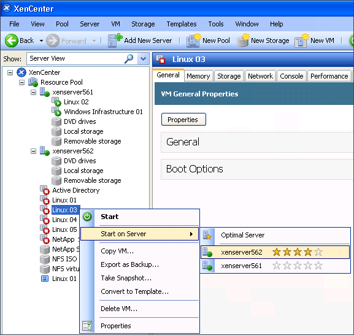This screenshot has height=335, width=354.
Task: Select Removable storage under xenserver561
Action: pyautogui.click(x=93, y=141)
